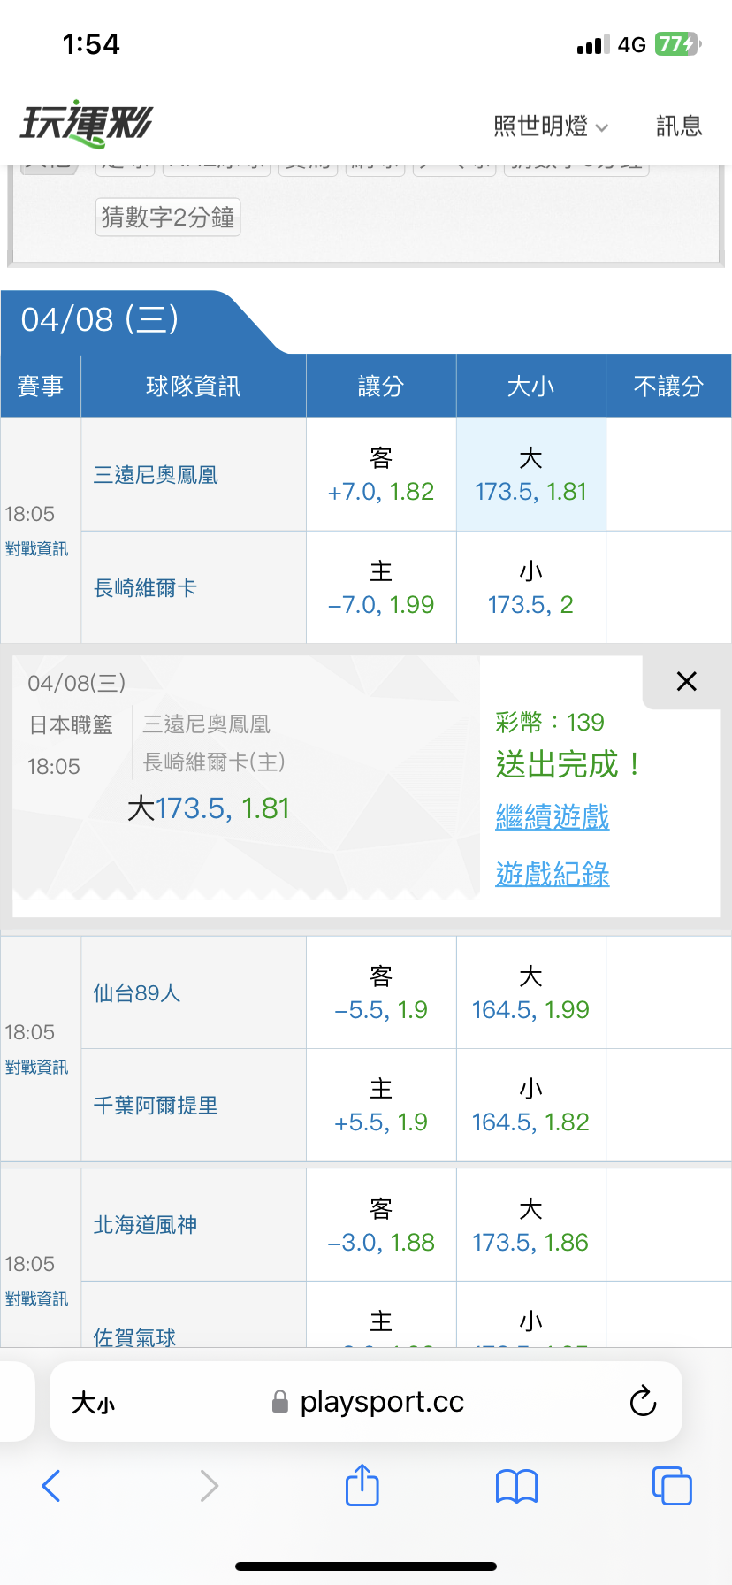Show Safari tabs overview
The height and width of the screenshot is (1585, 732).
pos(672,1486)
